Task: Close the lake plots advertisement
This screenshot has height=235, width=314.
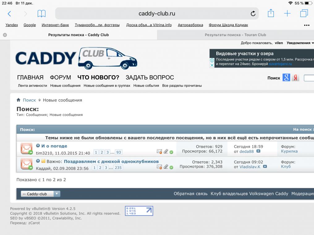Action: (212, 65)
